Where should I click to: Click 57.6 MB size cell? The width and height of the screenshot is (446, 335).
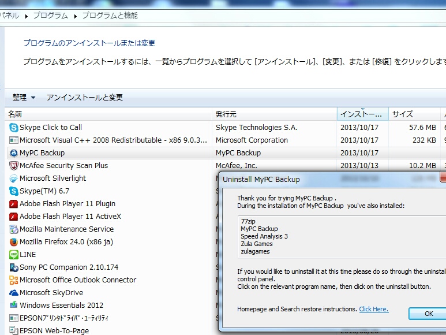(x=422, y=128)
